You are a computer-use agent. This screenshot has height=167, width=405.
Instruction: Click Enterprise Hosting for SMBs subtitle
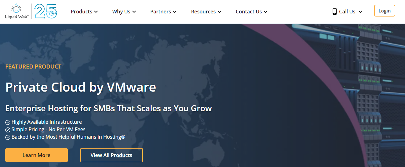[108, 108]
